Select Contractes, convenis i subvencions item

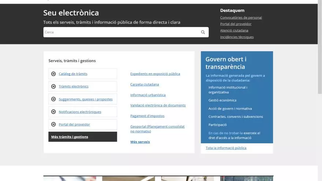point(235,117)
